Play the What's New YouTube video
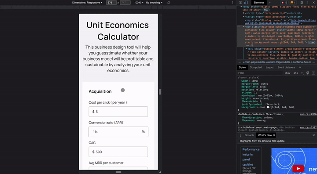Screen dimensions: 317x174 pos(298,168)
